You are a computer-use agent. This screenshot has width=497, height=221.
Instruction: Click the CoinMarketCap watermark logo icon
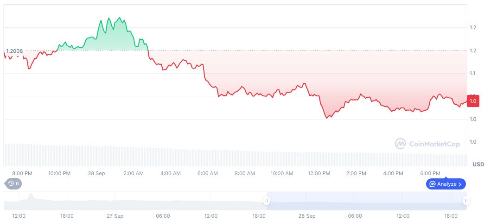[400, 144]
